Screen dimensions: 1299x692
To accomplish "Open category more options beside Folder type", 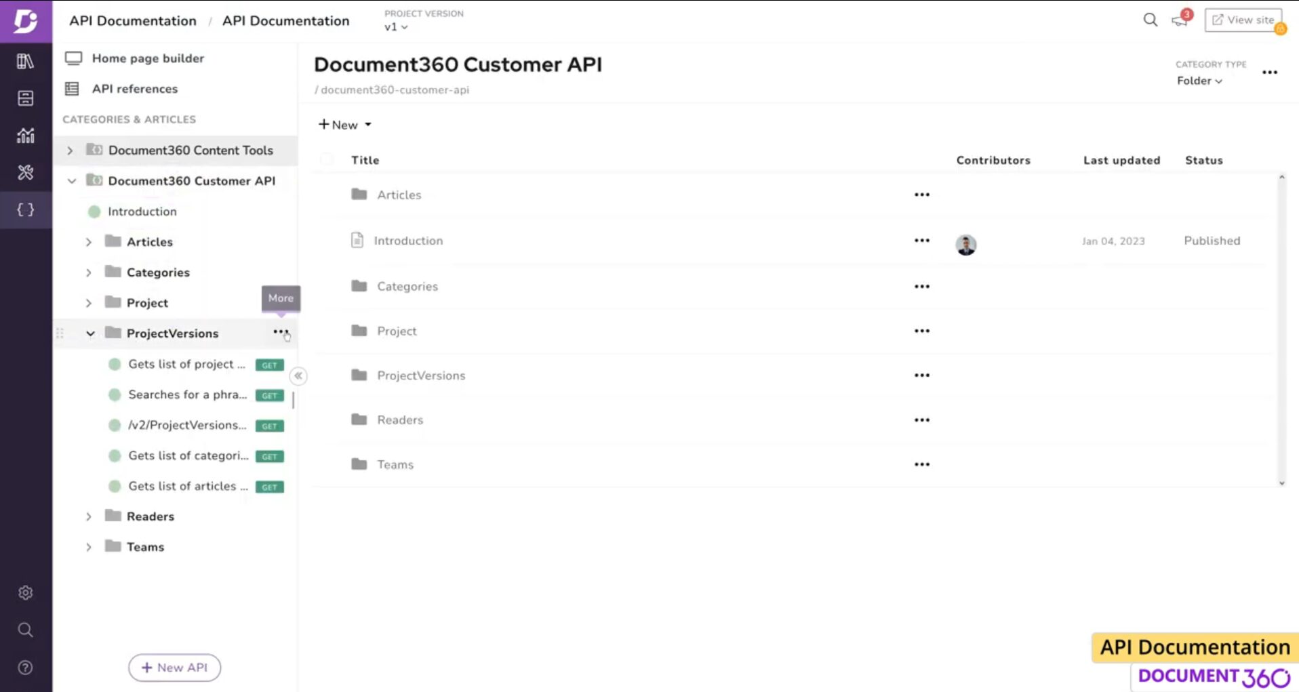I will click(1270, 73).
